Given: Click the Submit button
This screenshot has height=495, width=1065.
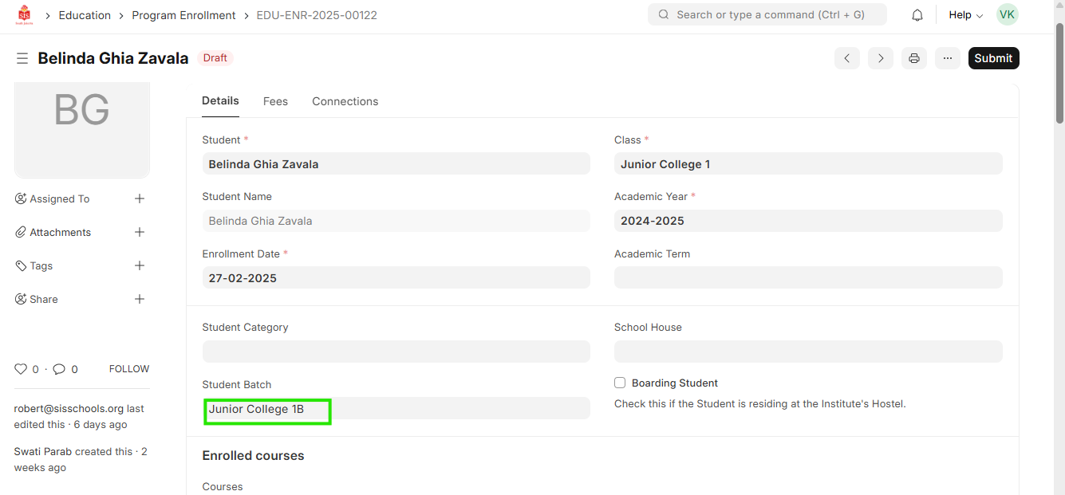Looking at the screenshot, I should (x=993, y=58).
